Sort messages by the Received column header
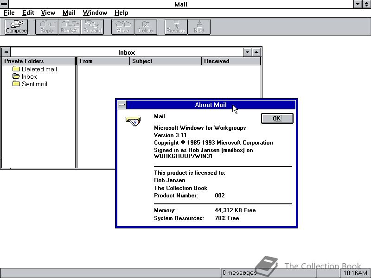371x278 pixels. tap(231, 61)
